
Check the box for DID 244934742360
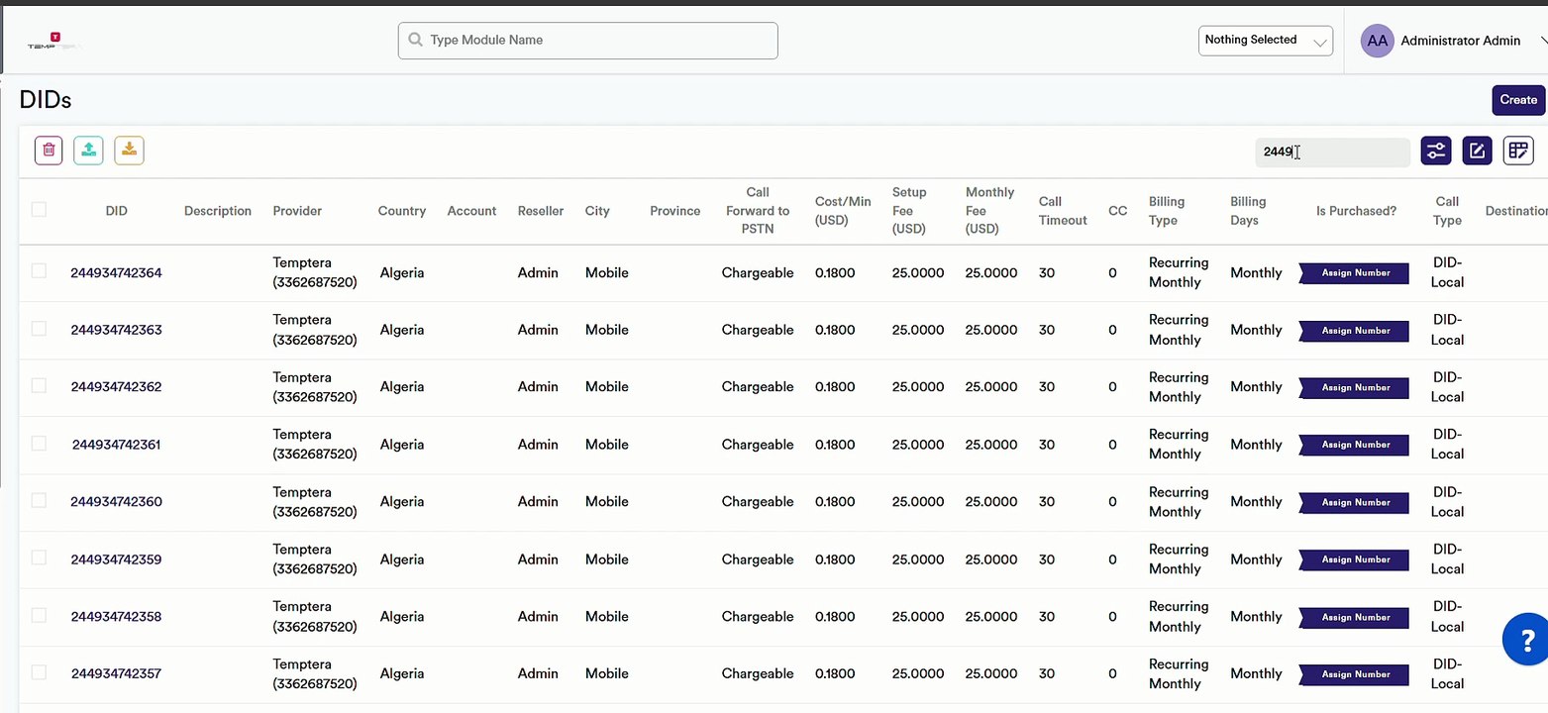coord(39,500)
